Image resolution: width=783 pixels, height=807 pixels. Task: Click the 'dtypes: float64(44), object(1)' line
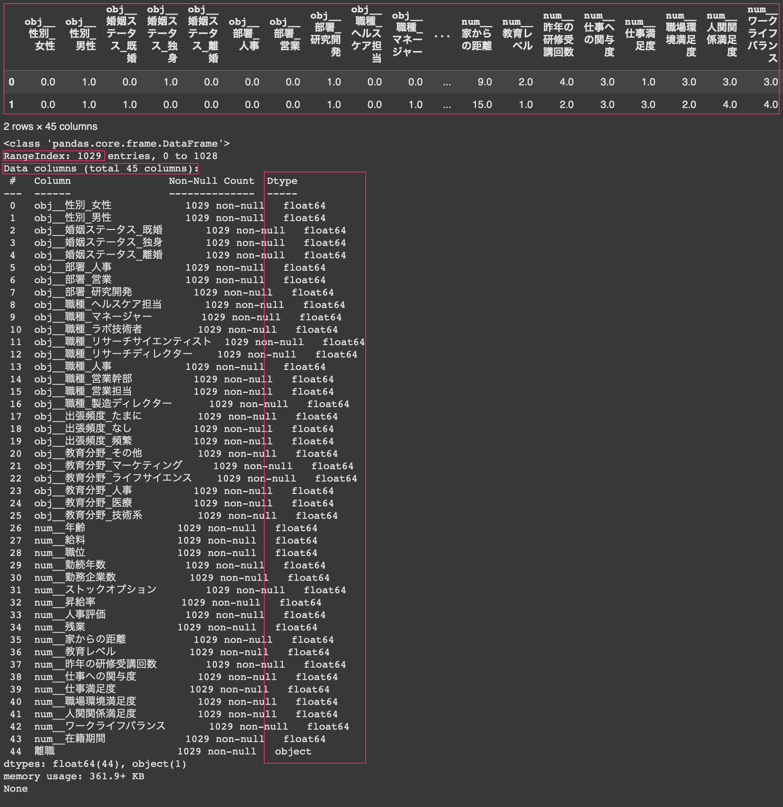point(95,764)
